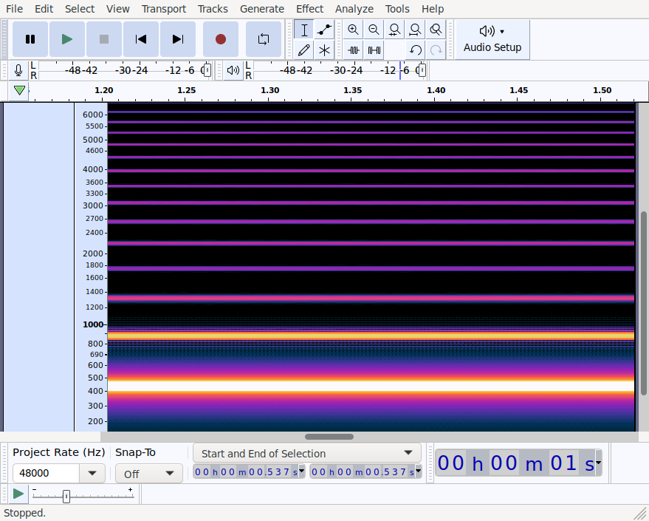Open the Audio Setup dropdown
The height and width of the screenshot is (521, 649).
coord(492,40)
